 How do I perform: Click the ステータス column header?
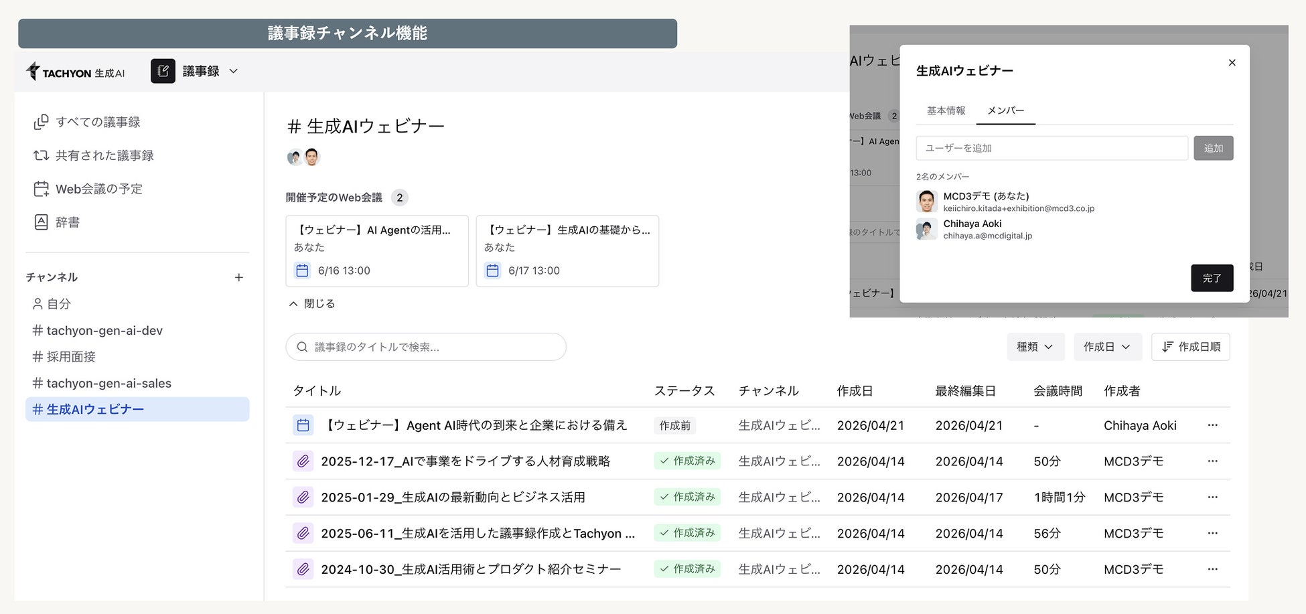coord(684,391)
